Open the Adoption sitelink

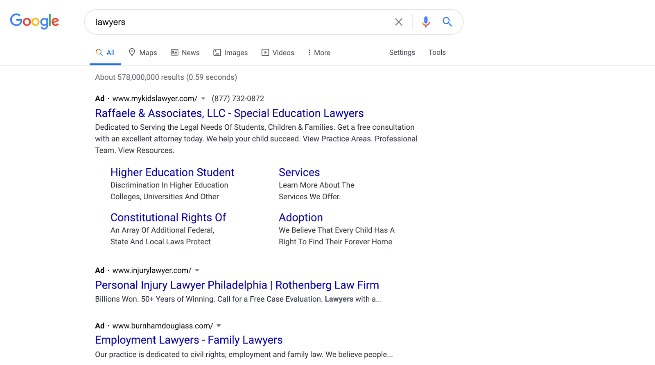(301, 217)
